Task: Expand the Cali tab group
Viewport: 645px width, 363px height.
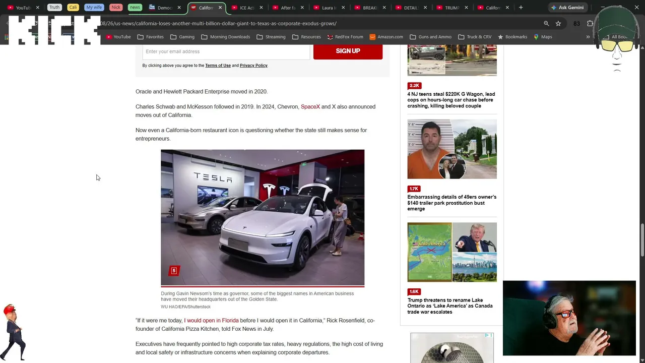Action: point(73,8)
